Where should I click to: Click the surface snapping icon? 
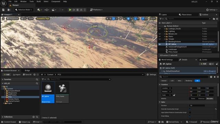pos(124,19)
